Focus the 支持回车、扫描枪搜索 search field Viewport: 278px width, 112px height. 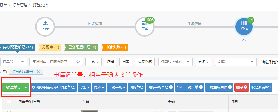[56, 62]
